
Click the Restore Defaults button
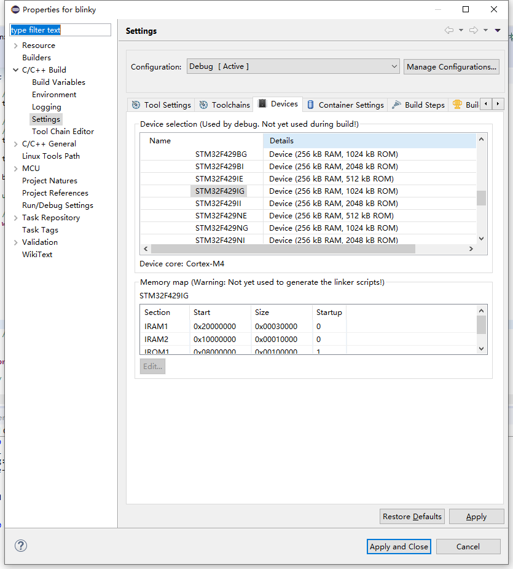tap(412, 516)
